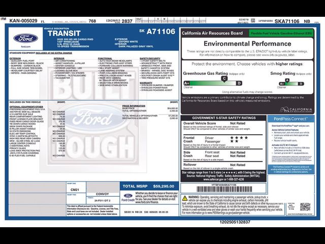Click the yellow warning triangle icon
The width and height of the screenshot is (325, 244).
pos(185,198)
